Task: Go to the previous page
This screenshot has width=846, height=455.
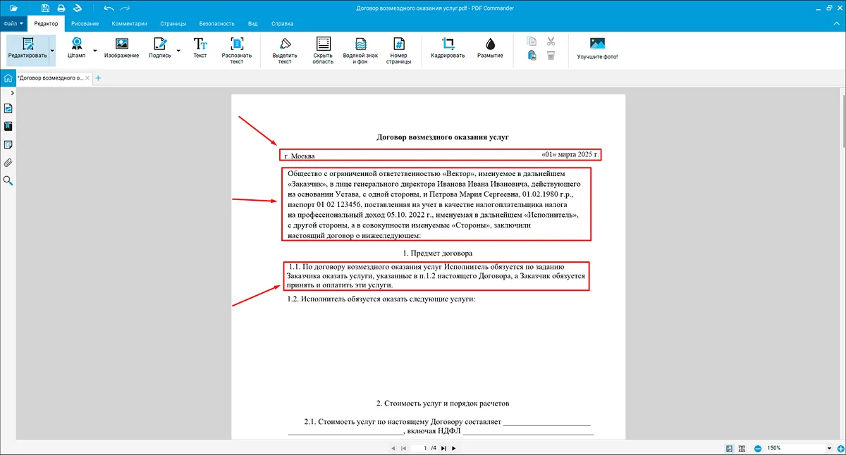Action: click(x=393, y=448)
